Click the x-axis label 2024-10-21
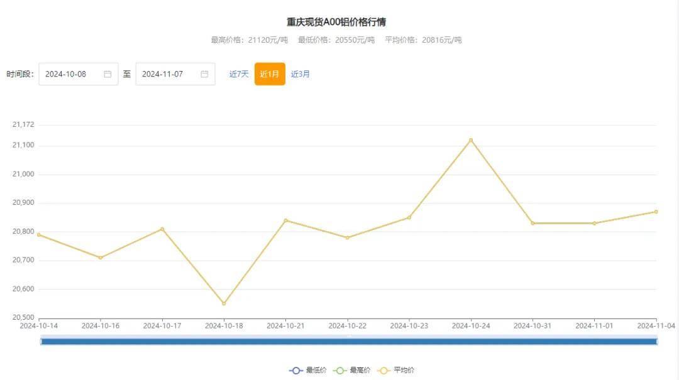 tap(285, 326)
